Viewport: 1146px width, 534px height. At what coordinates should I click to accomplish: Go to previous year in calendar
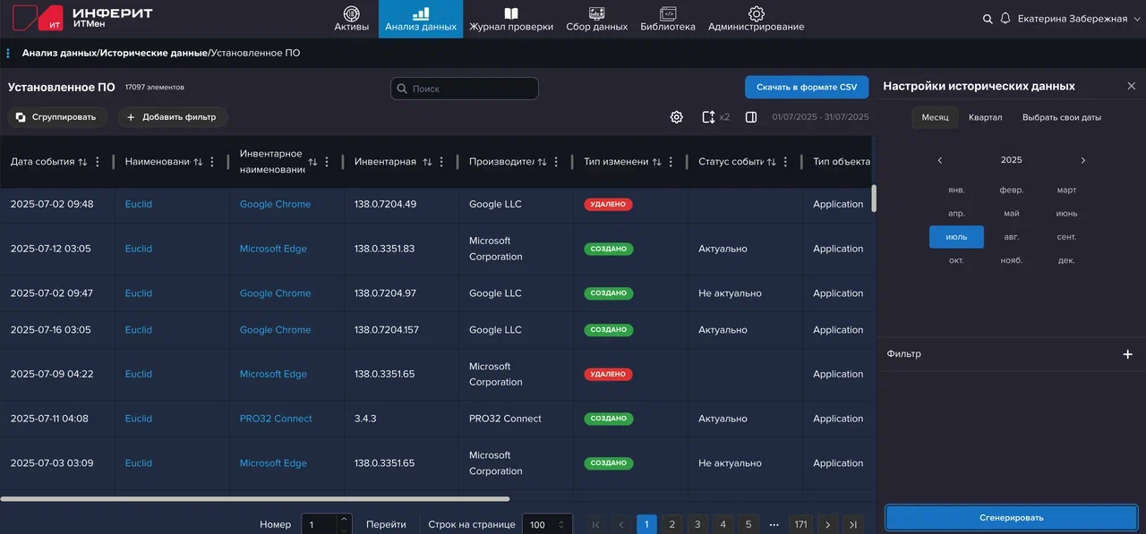pos(940,160)
